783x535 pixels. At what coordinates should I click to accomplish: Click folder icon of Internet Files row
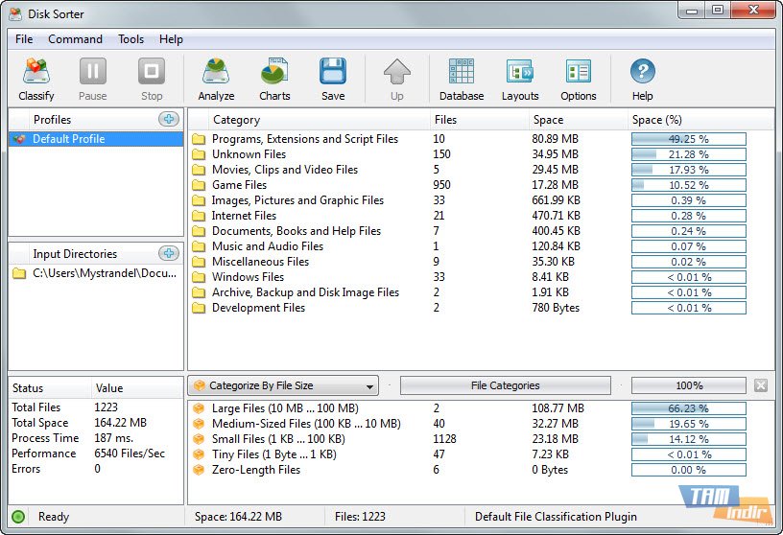click(x=199, y=216)
